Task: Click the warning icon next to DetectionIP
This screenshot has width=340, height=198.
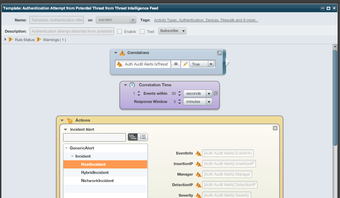Action: [x=199, y=185]
